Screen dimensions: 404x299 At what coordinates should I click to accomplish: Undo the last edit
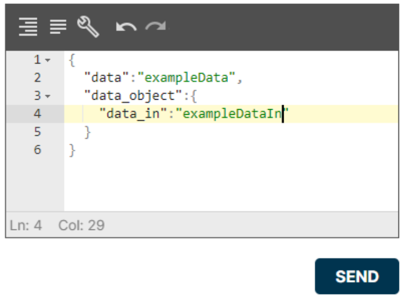pyautogui.click(x=126, y=27)
